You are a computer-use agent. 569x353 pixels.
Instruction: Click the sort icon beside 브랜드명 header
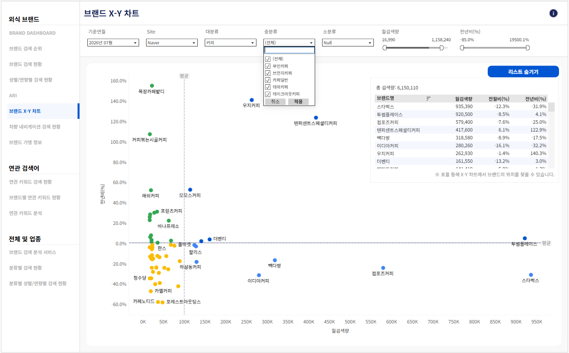429,99
